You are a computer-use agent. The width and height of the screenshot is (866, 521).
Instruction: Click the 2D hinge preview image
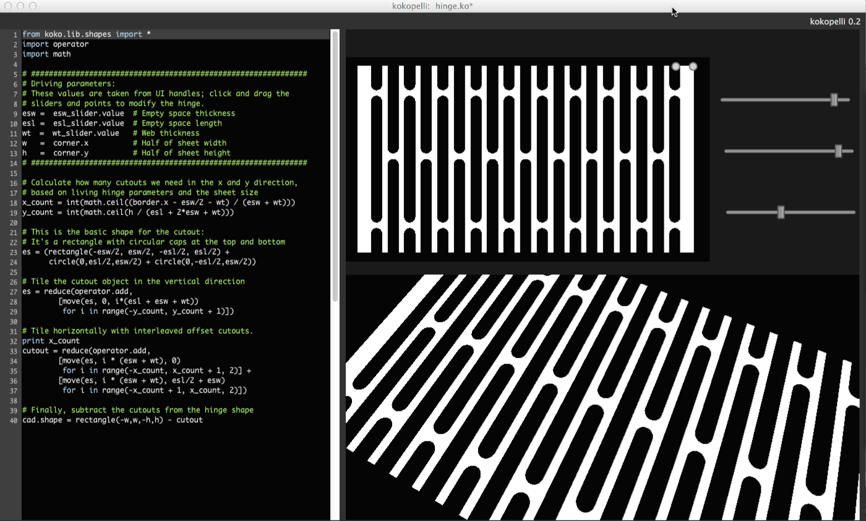tap(526, 159)
